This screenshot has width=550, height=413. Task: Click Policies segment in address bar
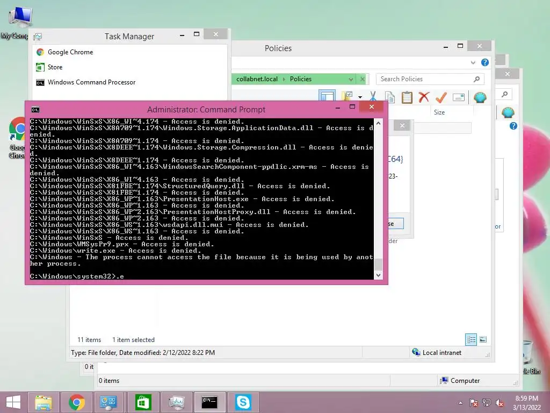(301, 79)
